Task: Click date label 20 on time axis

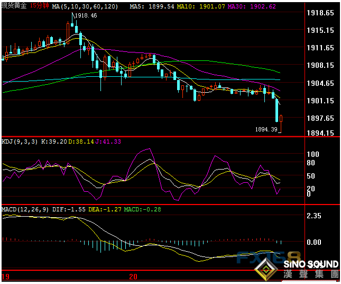Action: (x=133, y=277)
